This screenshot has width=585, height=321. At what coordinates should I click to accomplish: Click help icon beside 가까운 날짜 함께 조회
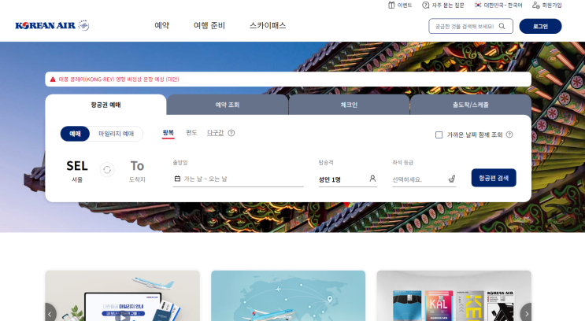click(x=509, y=135)
